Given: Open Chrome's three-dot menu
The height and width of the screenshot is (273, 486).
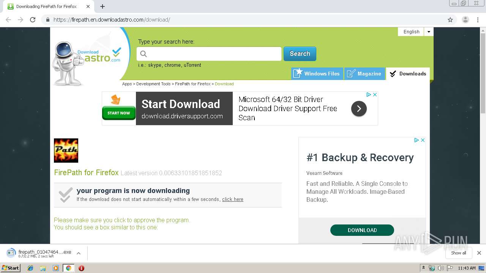Looking at the screenshot, I should pyautogui.click(x=478, y=20).
